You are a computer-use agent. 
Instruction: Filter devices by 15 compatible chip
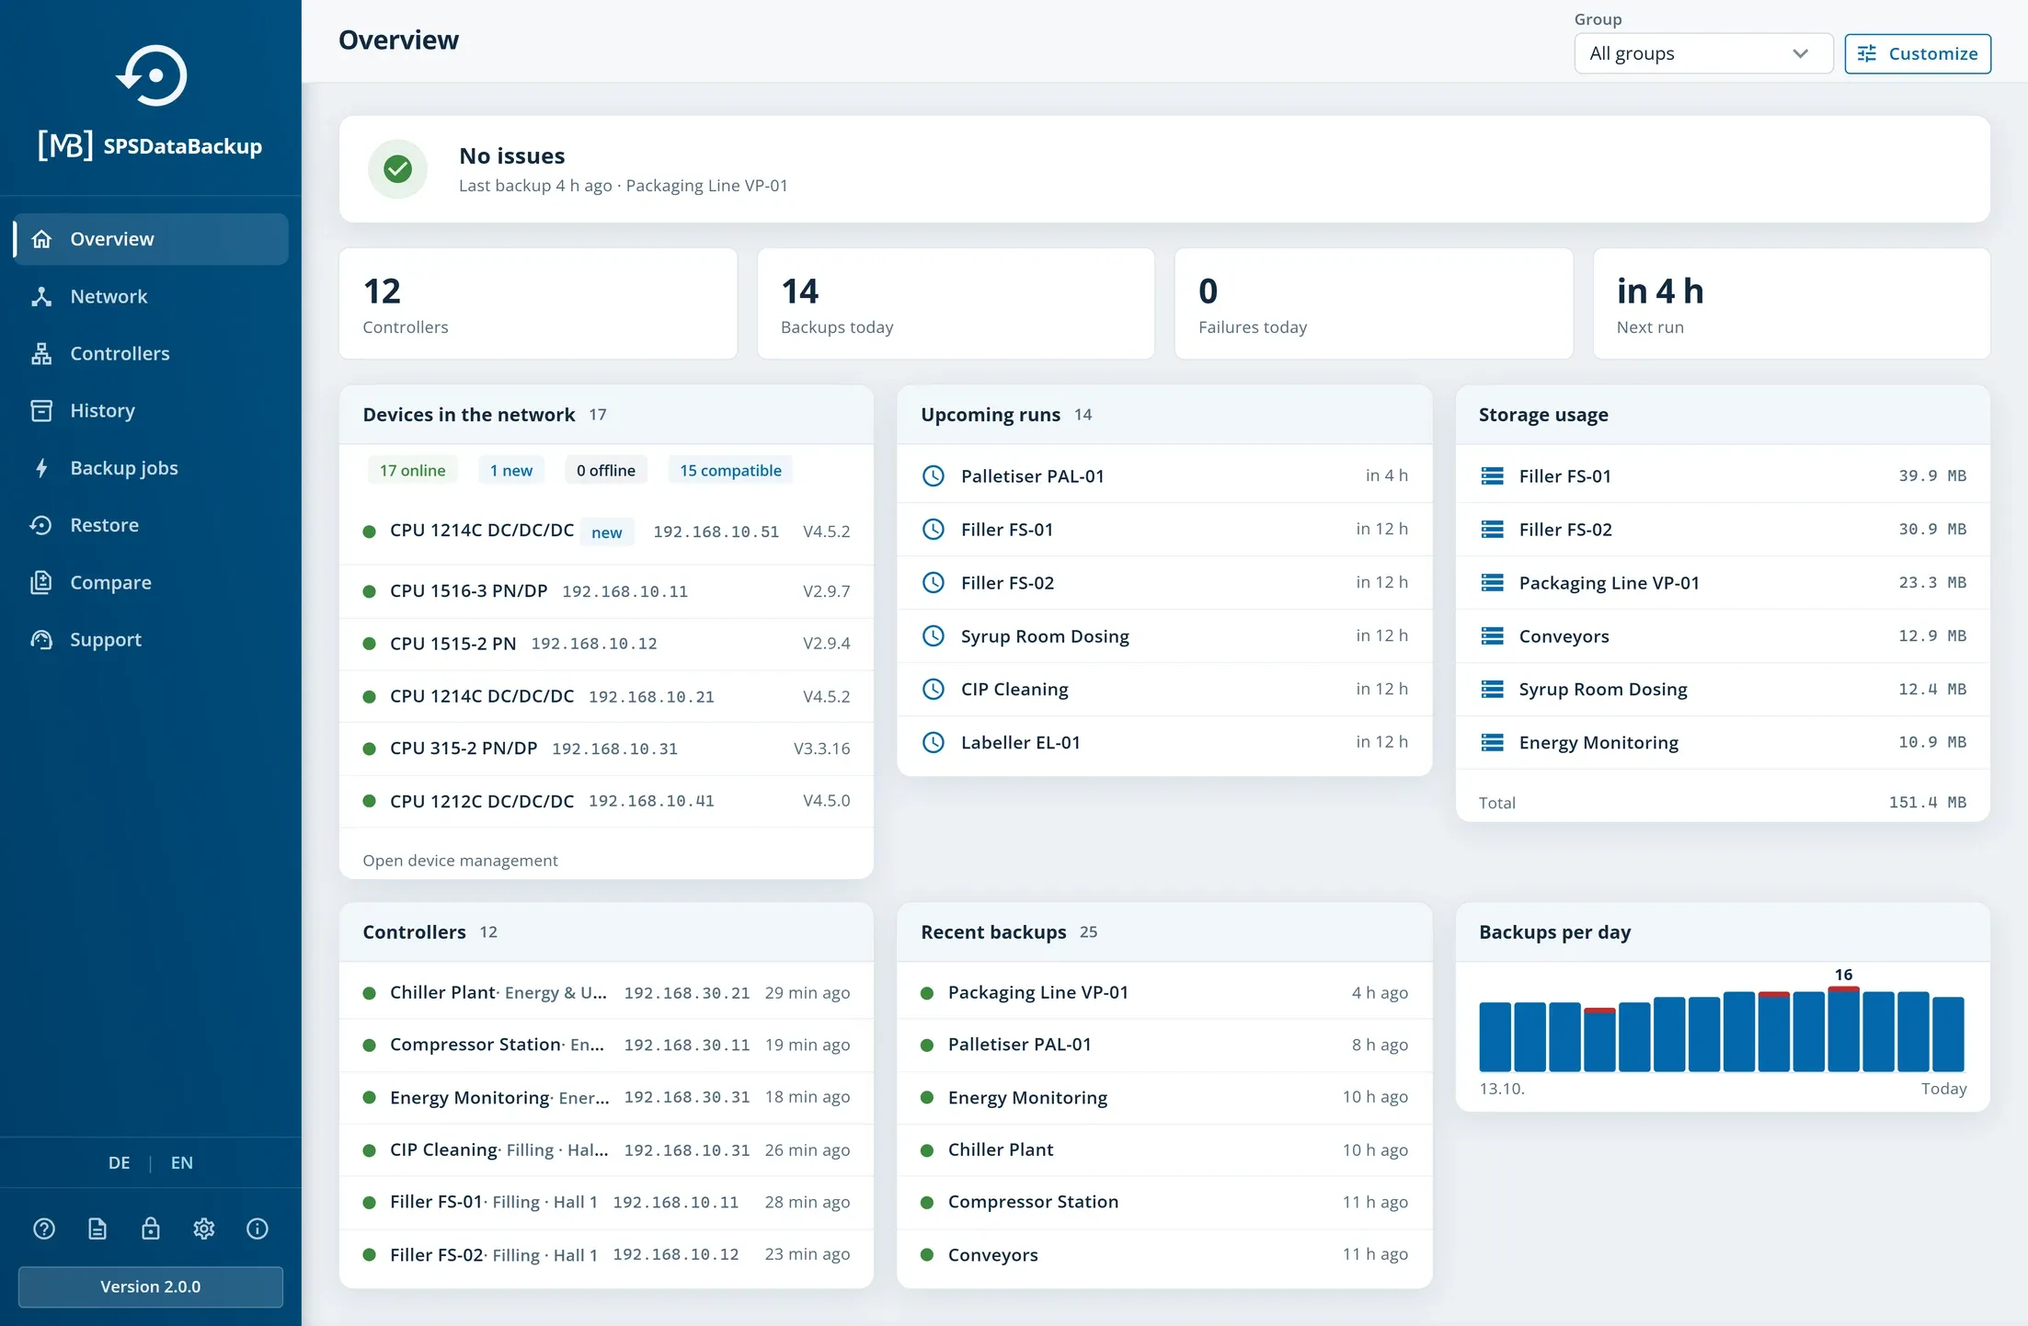click(730, 470)
